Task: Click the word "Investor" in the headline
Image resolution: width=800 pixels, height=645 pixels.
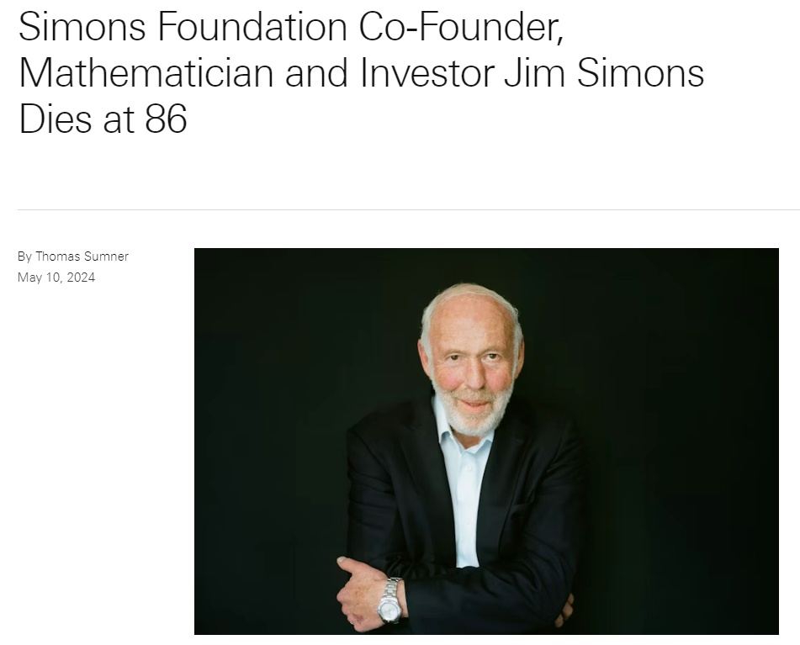Action: [426, 73]
